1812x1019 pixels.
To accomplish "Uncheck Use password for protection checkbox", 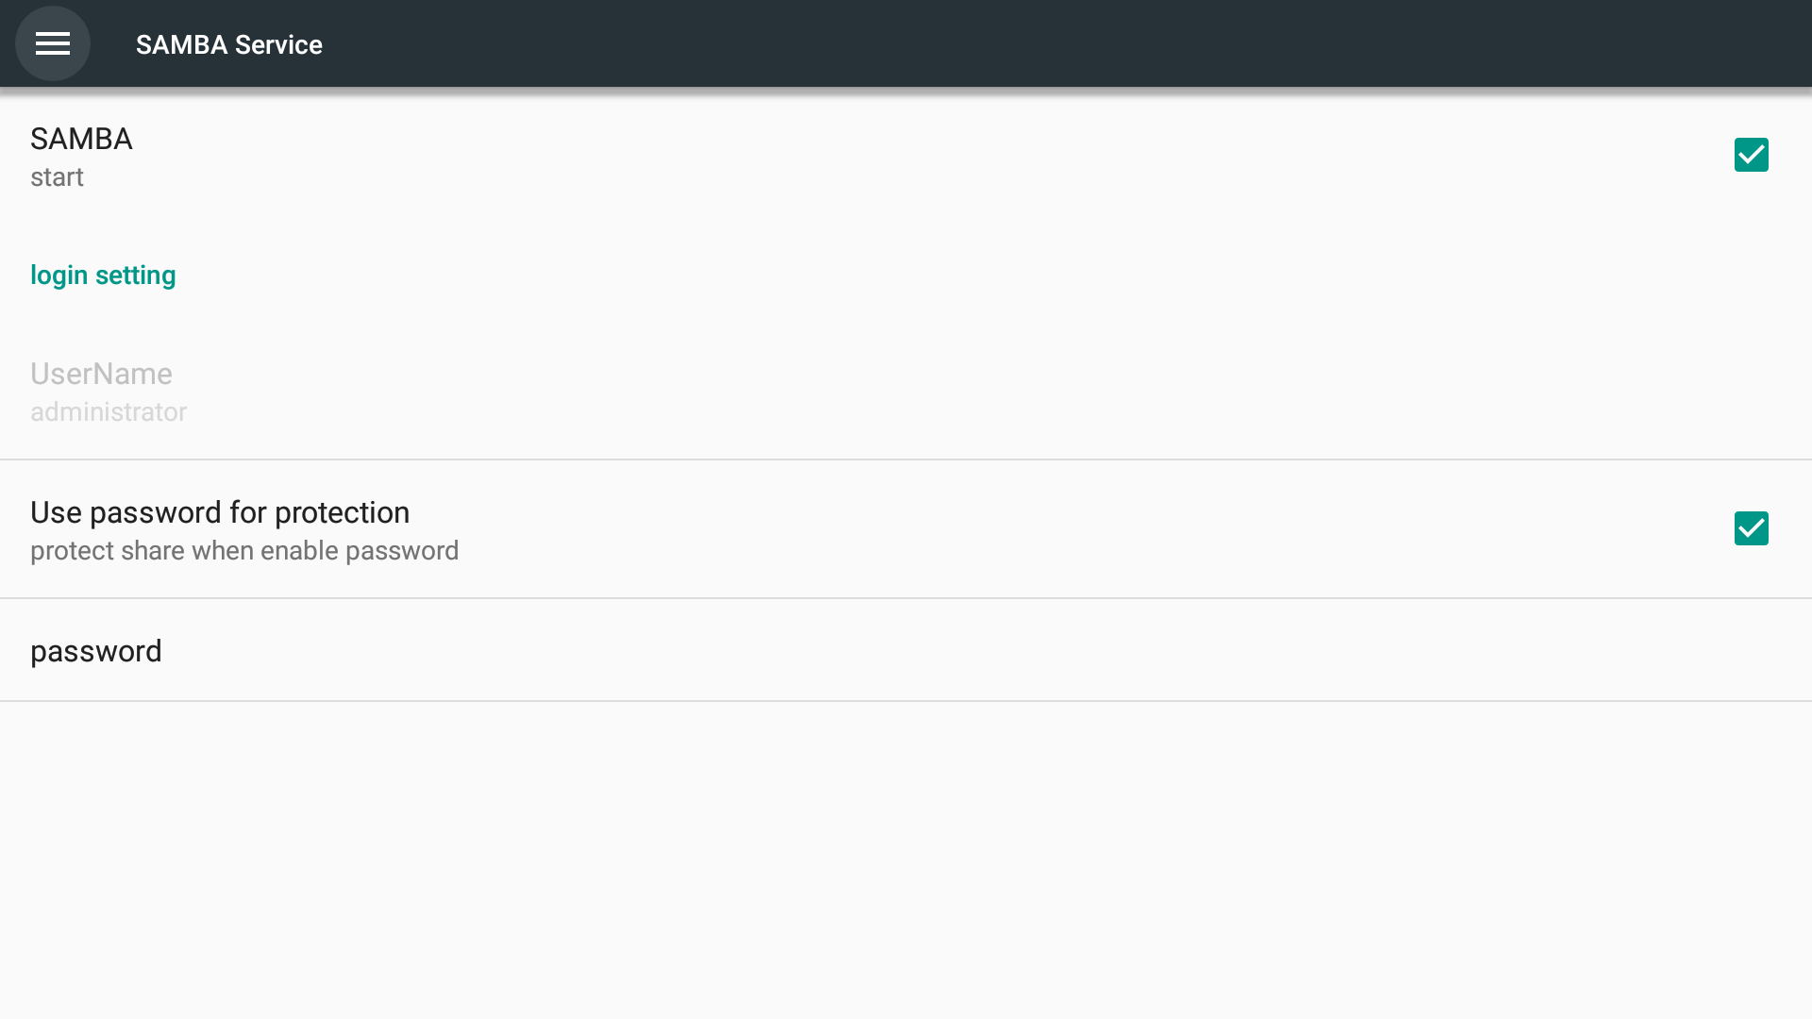I will [1751, 528].
